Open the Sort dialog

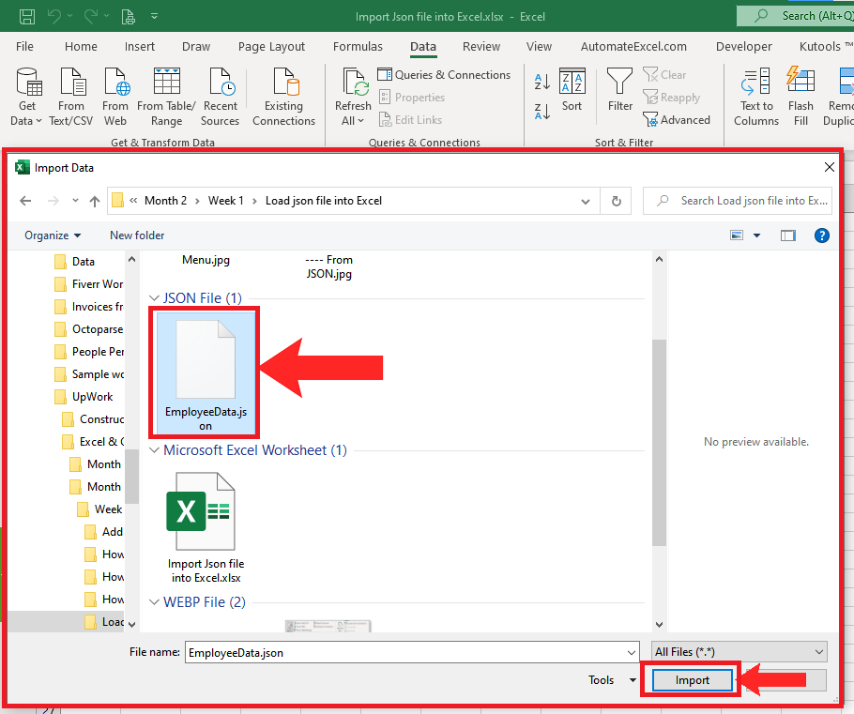coord(572,90)
